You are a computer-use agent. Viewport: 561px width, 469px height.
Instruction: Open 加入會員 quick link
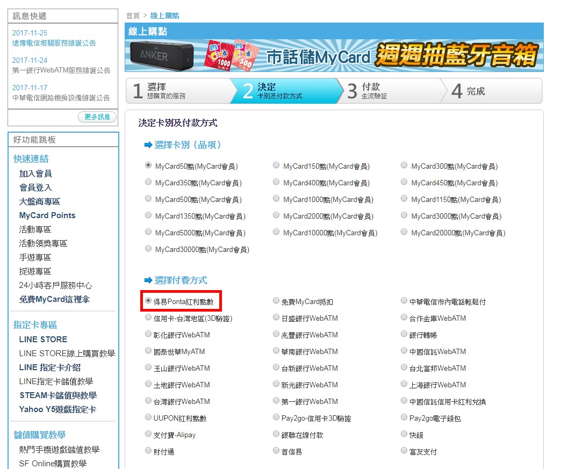pyautogui.click(x=35, y=174)
